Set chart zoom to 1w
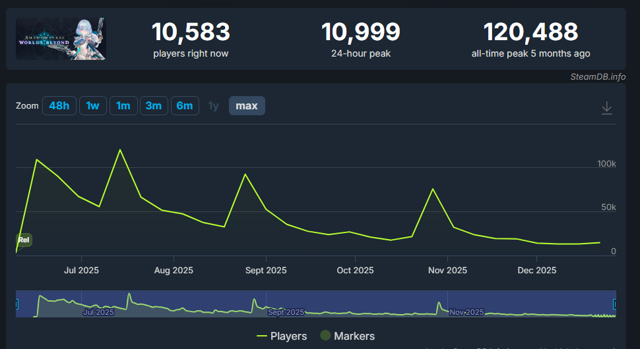 (x=92, y=106)
